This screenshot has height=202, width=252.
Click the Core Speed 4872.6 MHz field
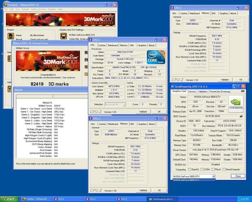(x=114, y=86)
